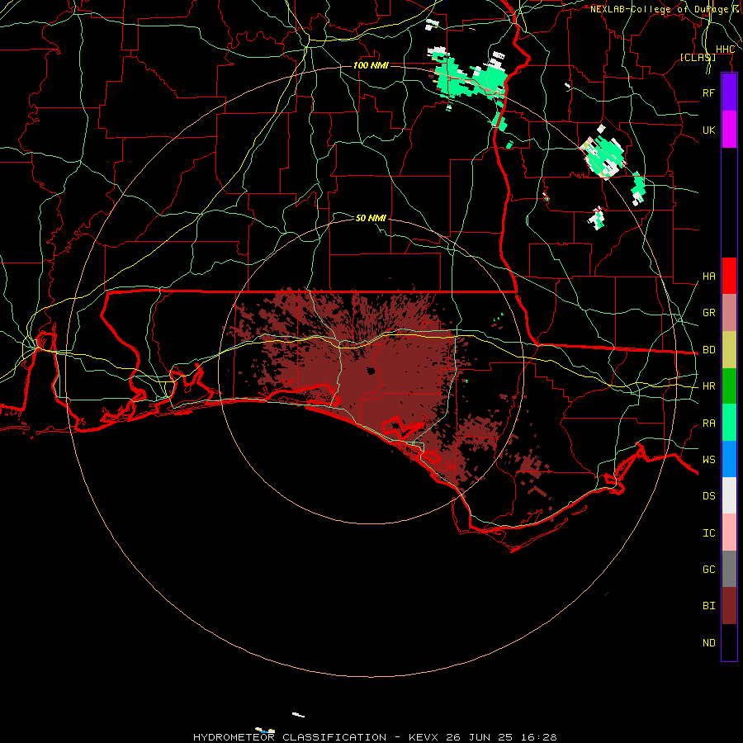Click the NEXLAB-College of DuPage credit text
The width and height of the screenshot is (743, 743).
pos(659,9)
